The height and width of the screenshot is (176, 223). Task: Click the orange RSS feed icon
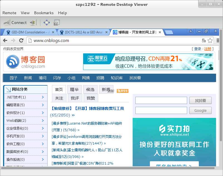coord(123,91)
